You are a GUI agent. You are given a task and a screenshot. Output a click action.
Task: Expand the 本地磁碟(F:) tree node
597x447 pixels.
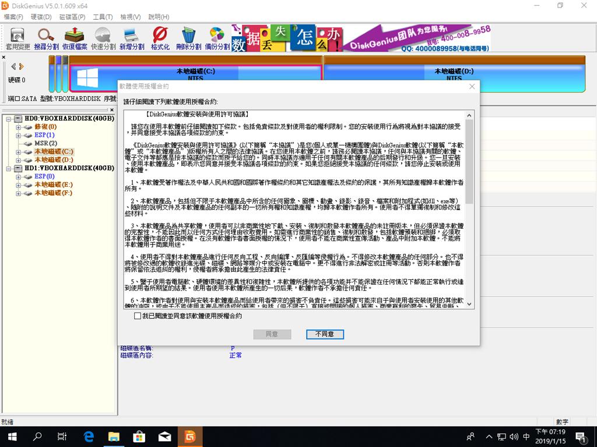(18, 193)
